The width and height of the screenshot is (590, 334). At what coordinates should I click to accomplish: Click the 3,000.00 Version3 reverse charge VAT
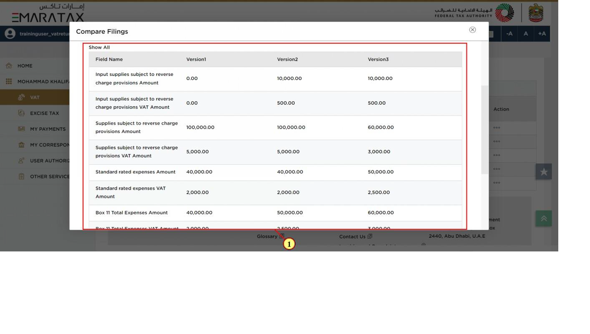[x=379, y=151]
